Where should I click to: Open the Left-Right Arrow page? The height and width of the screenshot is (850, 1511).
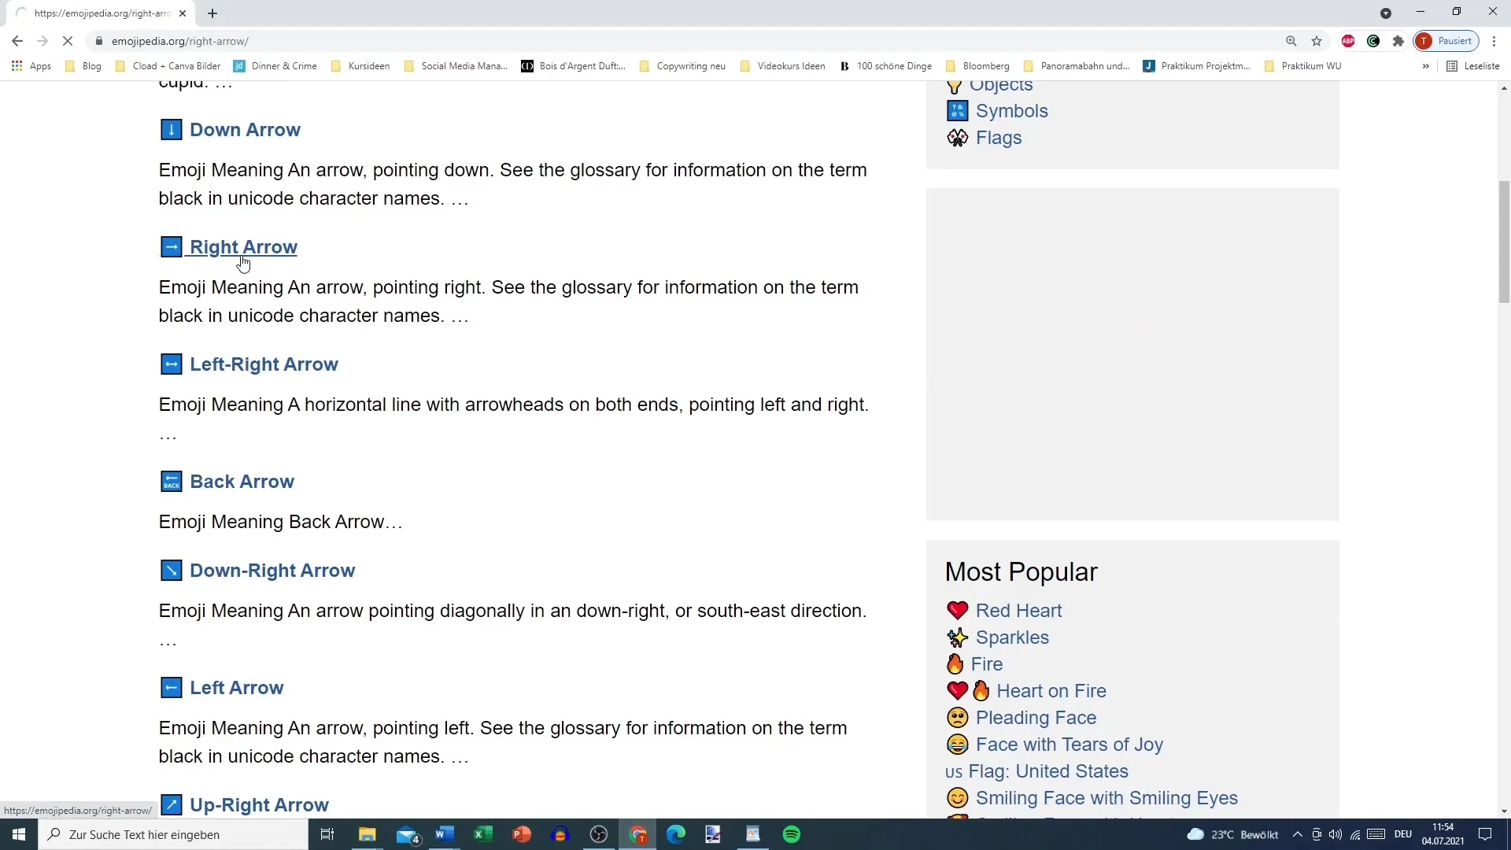point(264,364)
